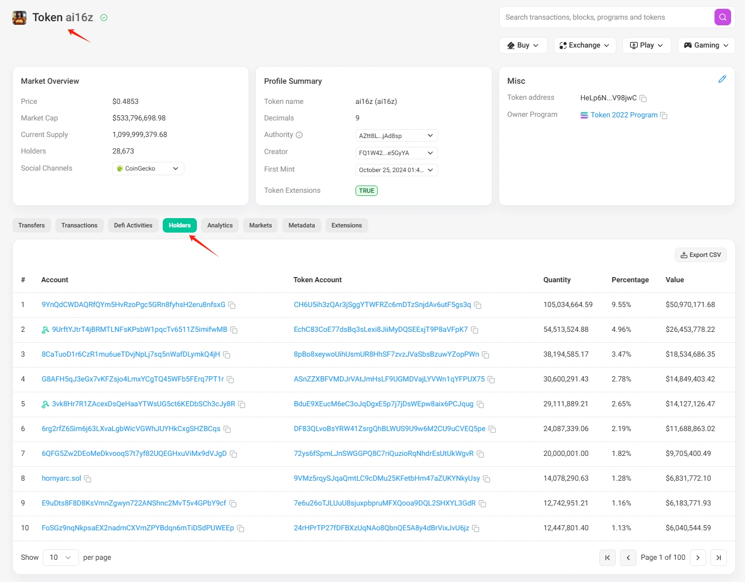
Task: Copy hornyarc.sol account address
Action: 88,479
